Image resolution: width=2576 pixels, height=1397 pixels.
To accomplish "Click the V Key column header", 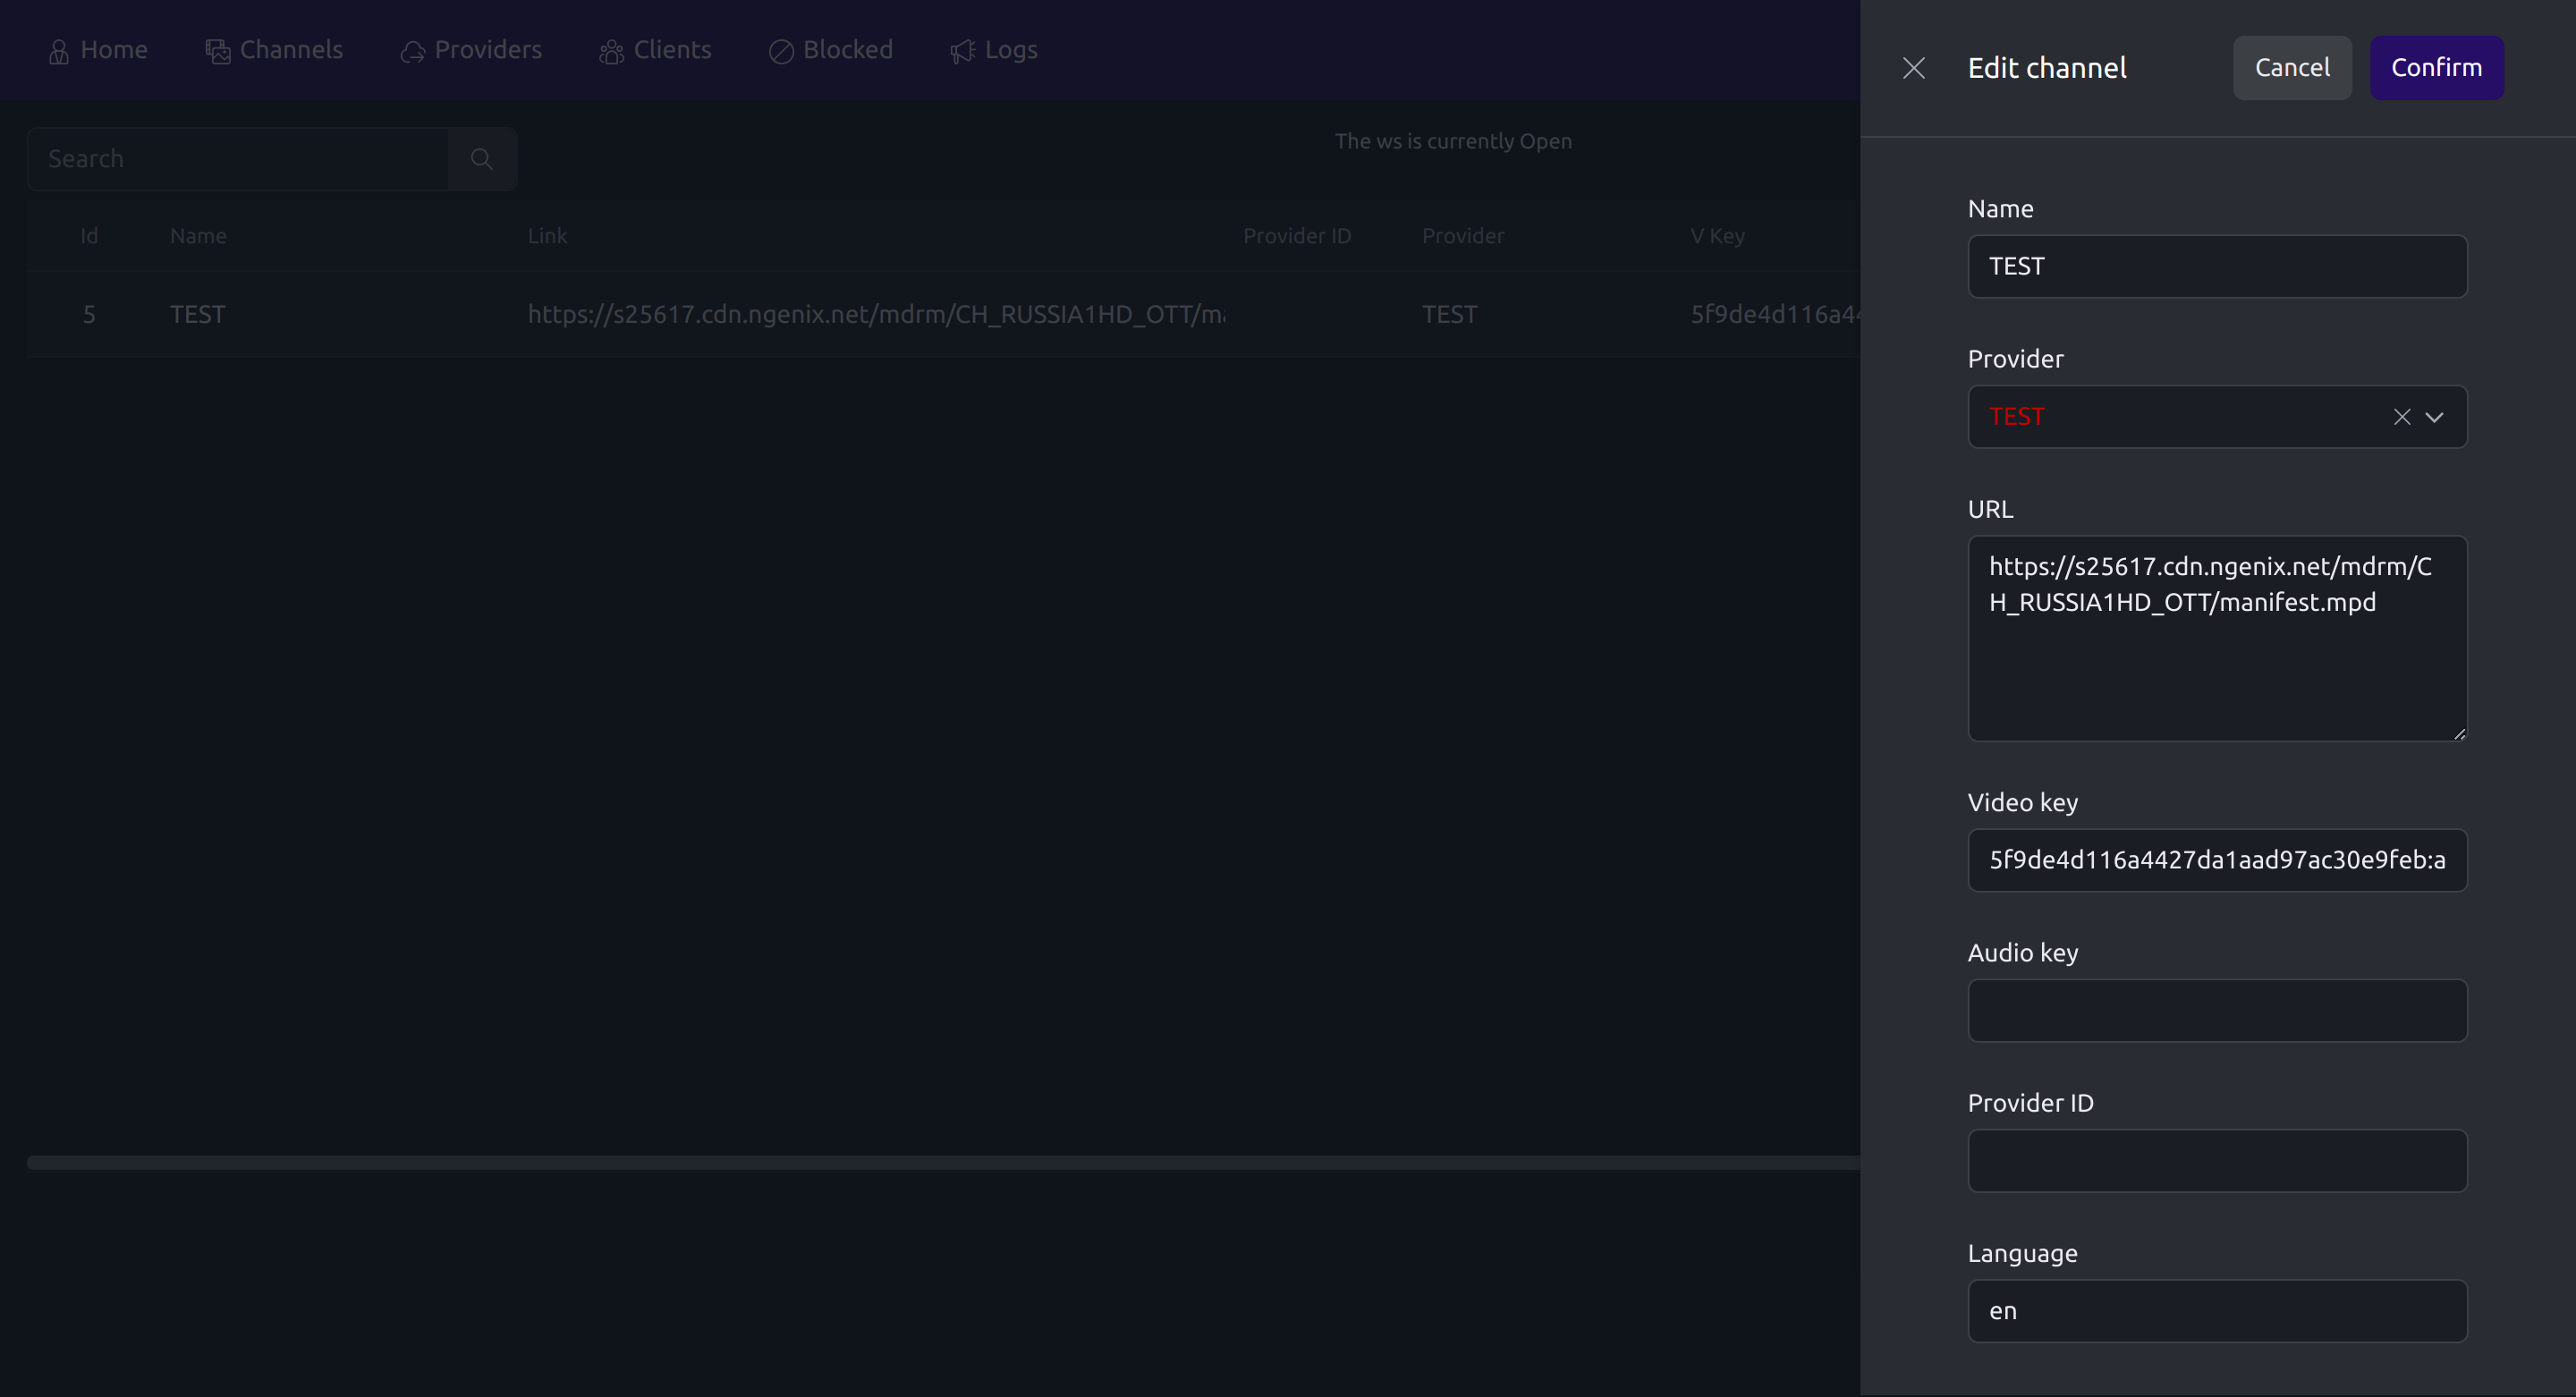I will 1717,236.
